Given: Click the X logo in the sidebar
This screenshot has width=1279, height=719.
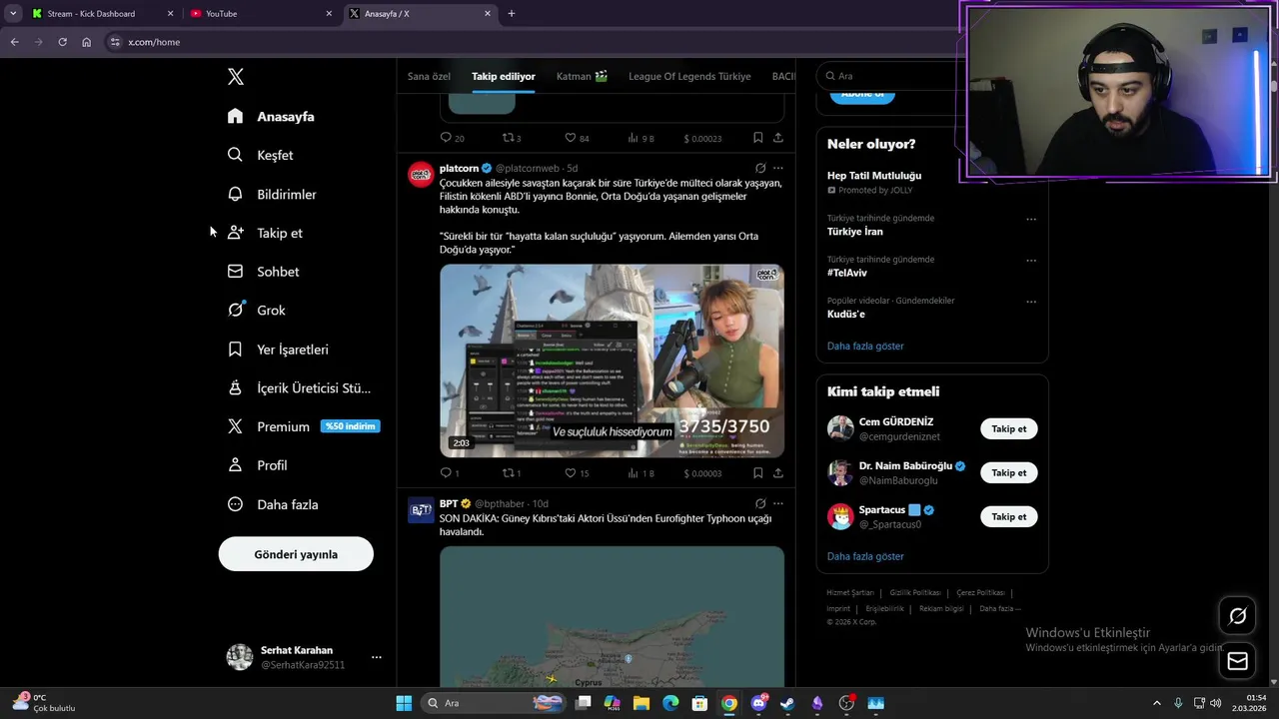Looking at the screenshot, I should tap(236, 77).
